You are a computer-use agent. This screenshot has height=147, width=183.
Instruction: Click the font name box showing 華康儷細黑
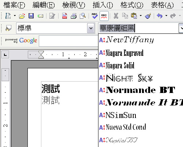[138, 28]
